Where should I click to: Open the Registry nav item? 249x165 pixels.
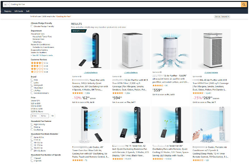(8, 11)
